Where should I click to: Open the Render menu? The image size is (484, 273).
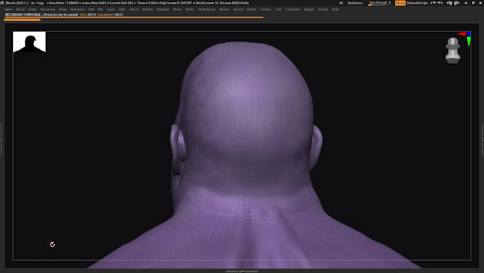point(224,9)
